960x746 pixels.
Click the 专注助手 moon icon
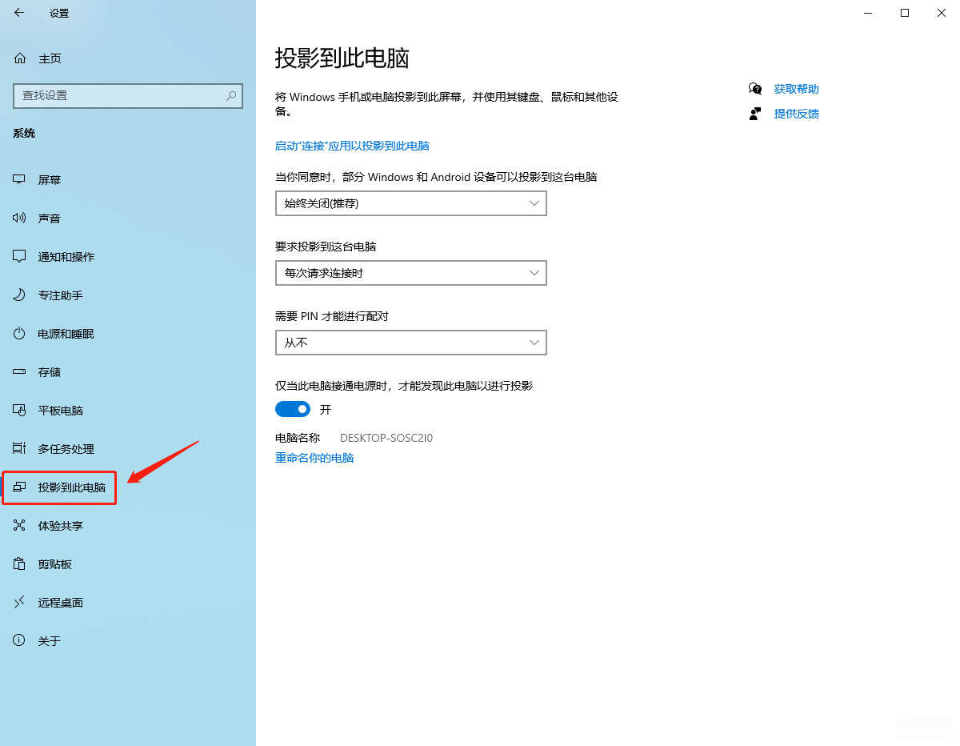(x=20, y=295)
